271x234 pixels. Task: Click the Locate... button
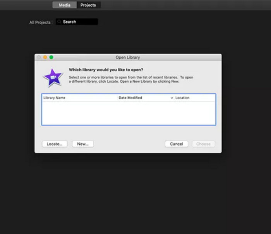pyautogui.click(x=55, y=144)
